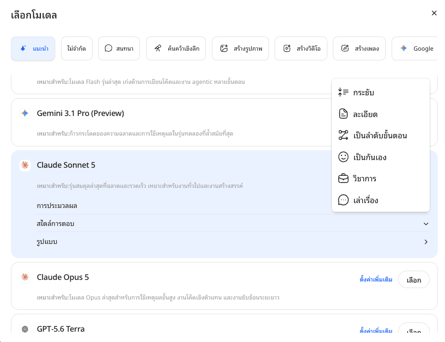This screenshot has width=445, height=342.
Task: Select the Claude Opus 5 model title
Action: 63,277
